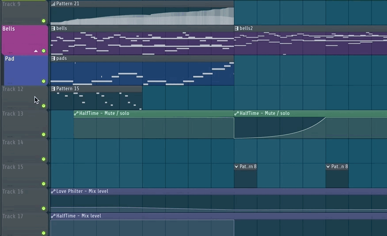Open HalfTime Mix level automation icon

53,216
